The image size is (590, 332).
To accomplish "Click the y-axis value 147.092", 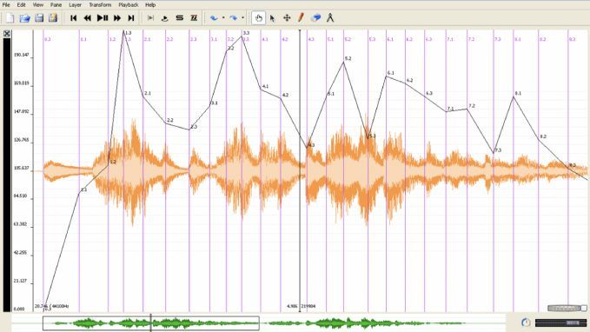I will (x=21, y=112).
